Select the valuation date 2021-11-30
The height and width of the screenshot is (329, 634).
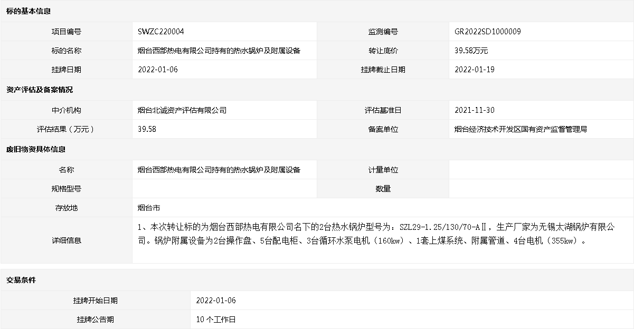tap(475, 110)
